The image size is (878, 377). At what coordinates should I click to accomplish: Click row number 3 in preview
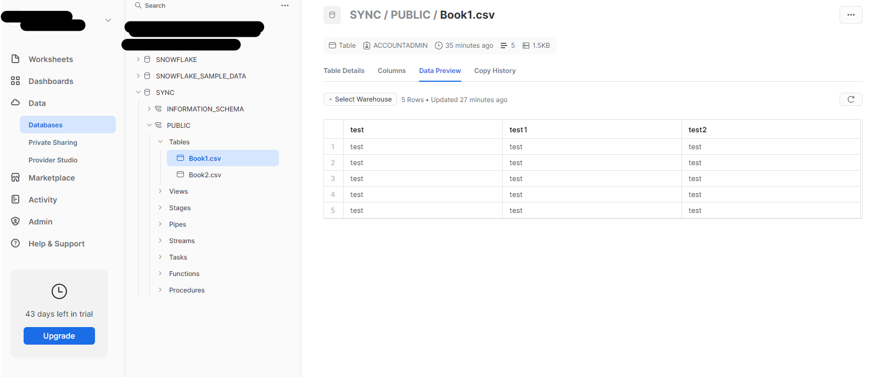click(333, 178)
